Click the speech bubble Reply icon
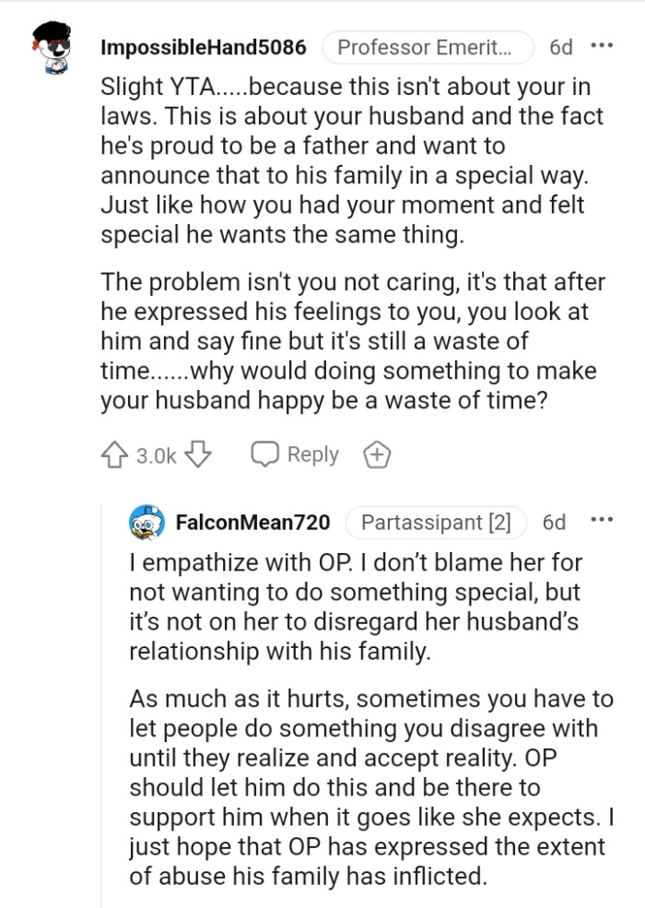The width and height of the screenshot is (645, 908). click(x=264, y=454)
